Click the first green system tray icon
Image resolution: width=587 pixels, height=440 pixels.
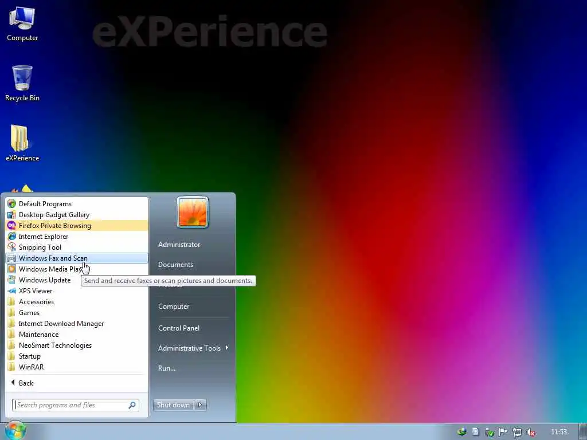tap(462, 432)
